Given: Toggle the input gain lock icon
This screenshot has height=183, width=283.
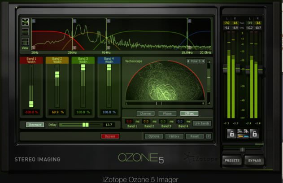Looking at the screenshot, I should pyautogui.click(x=232, y=134).
